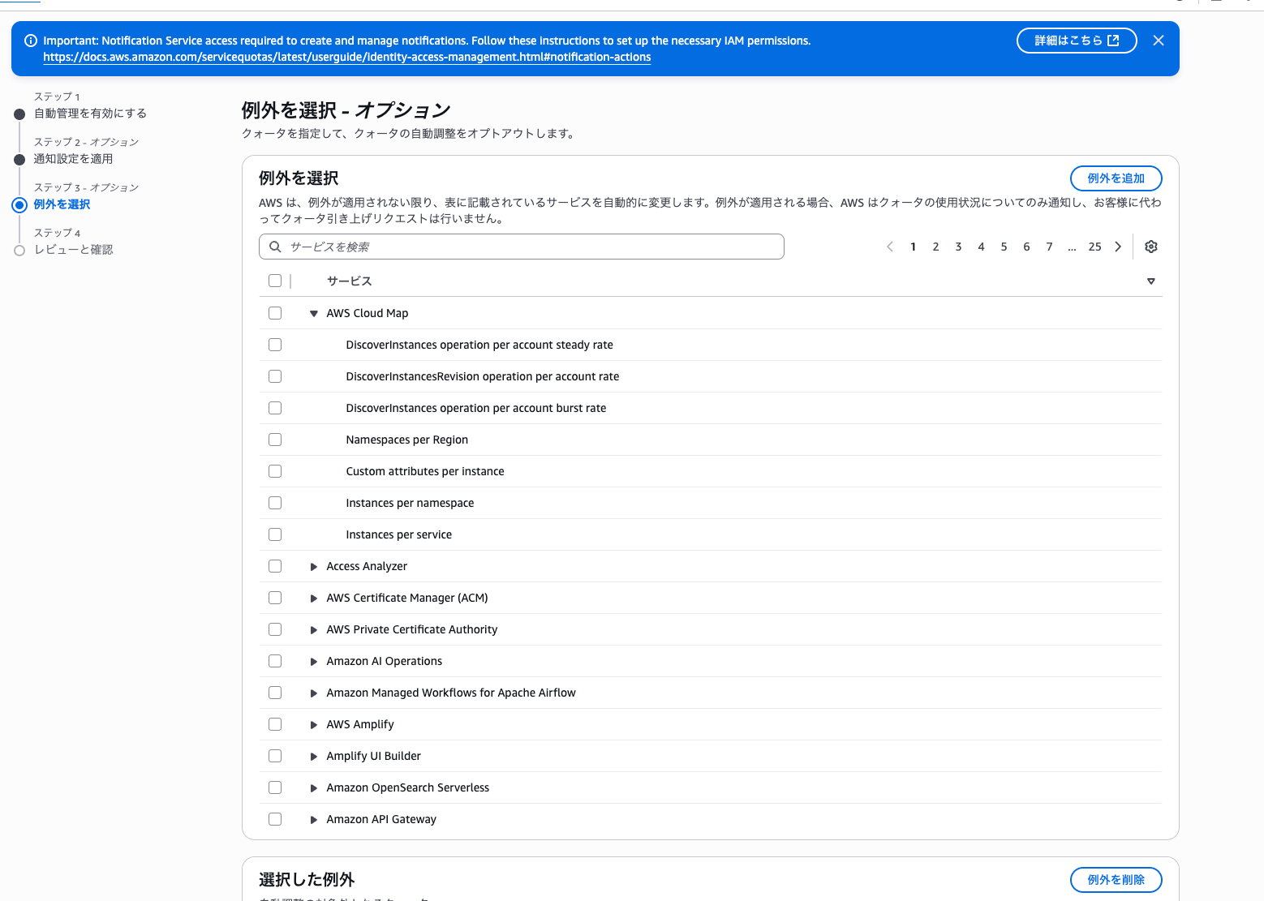This screenshot has width=1264, height=901.
Task: Expand the Amplify UI Builder row
Action: [313, 757]
